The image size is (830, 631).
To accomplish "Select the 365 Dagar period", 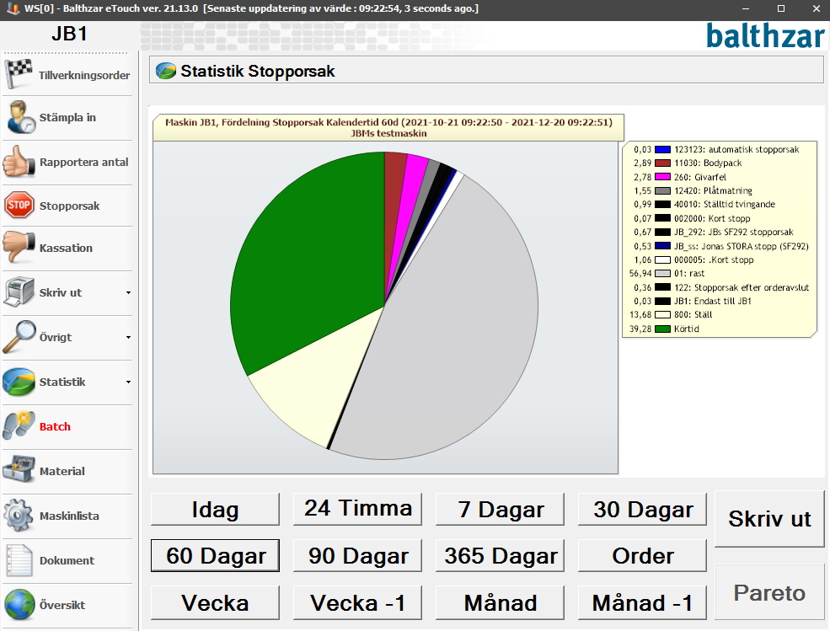I will (500, 555).
